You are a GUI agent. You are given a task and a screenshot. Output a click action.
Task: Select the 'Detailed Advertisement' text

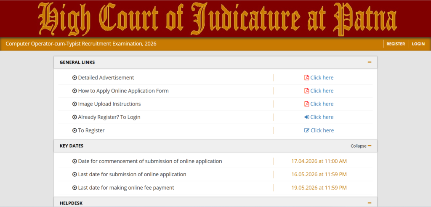106,78
